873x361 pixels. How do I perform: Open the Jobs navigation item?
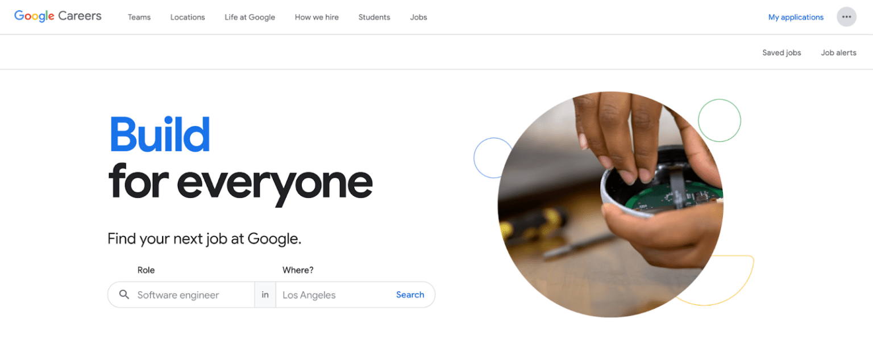click(x=418, y=17)
